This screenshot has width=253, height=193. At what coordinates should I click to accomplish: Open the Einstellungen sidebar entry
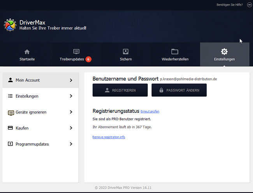27,96
